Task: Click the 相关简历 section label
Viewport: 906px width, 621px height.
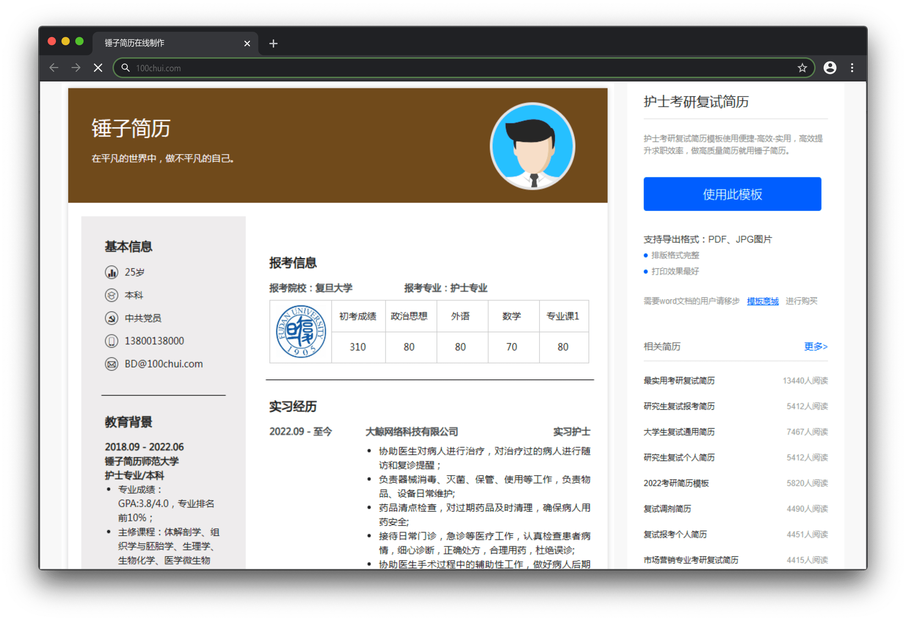Action: (662, 346)
